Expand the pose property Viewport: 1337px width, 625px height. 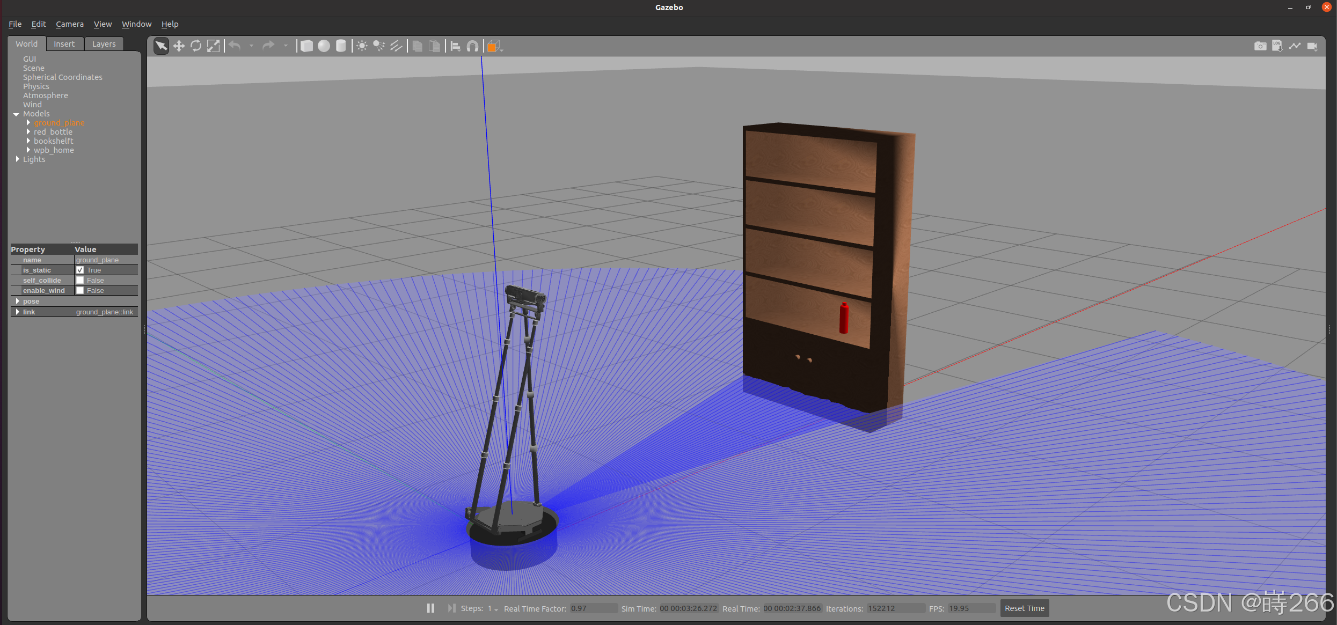click(18, 301)
